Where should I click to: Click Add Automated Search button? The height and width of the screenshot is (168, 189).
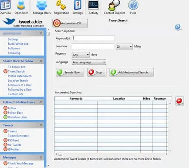(132, 72)
